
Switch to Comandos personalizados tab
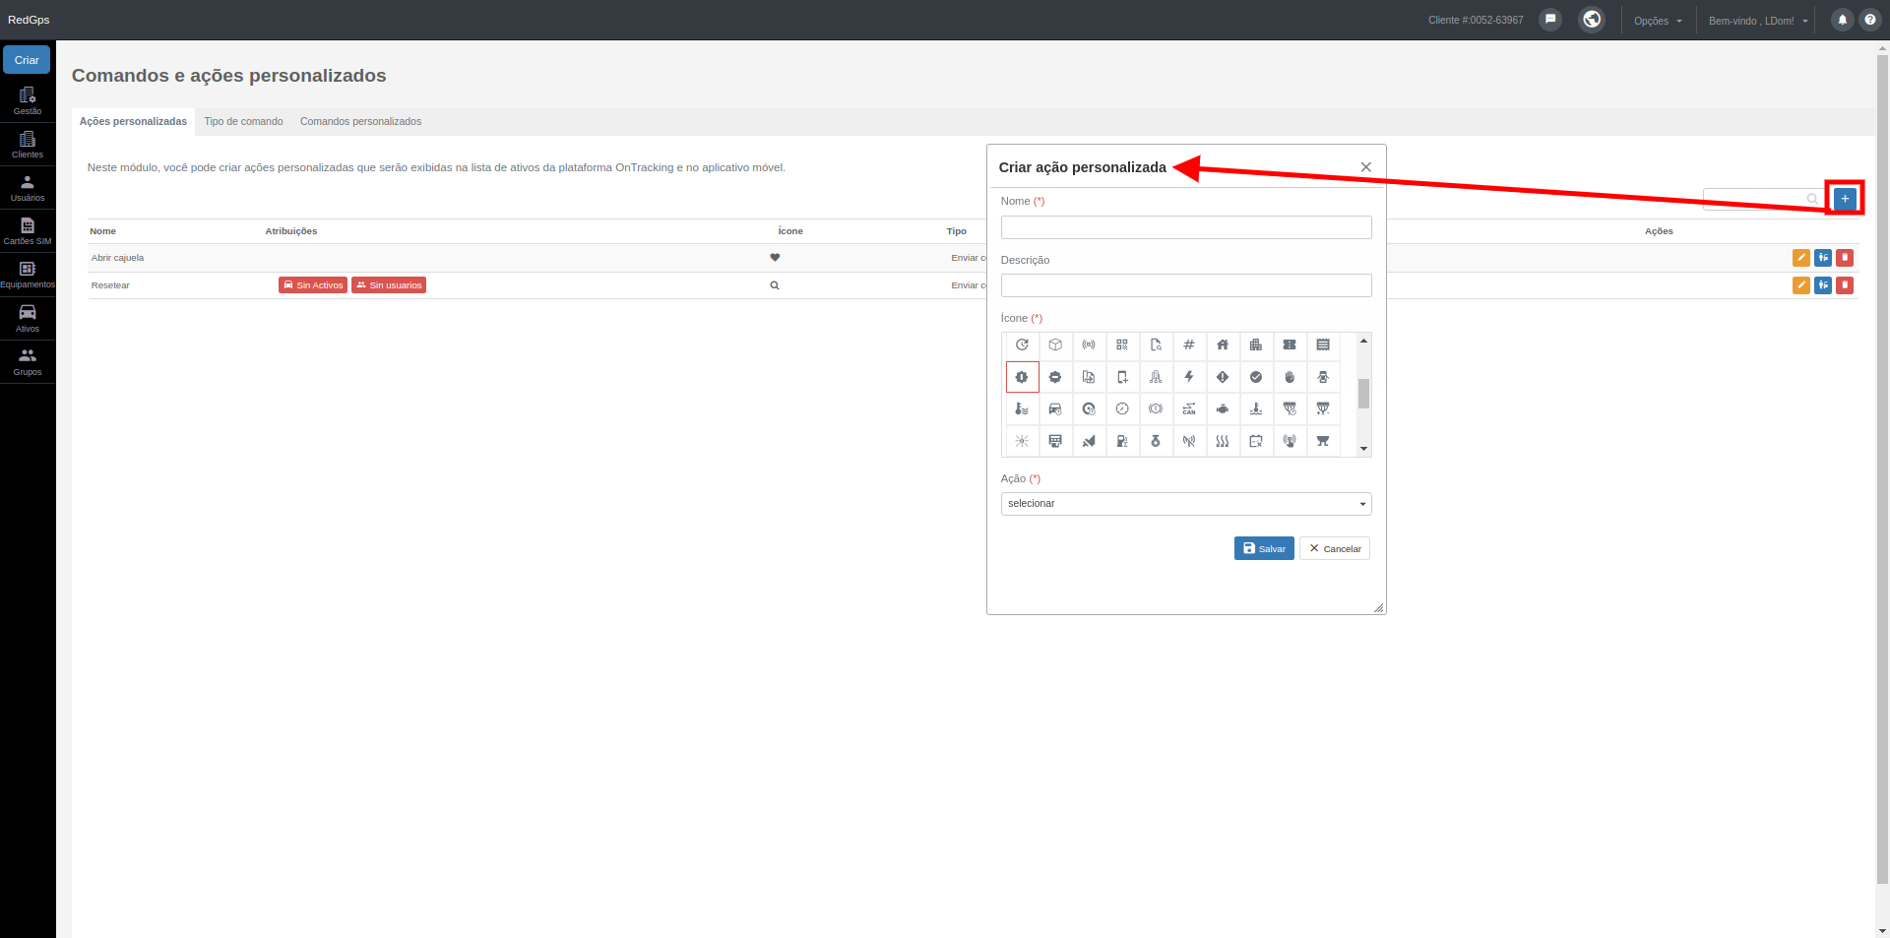pos(360,122)
